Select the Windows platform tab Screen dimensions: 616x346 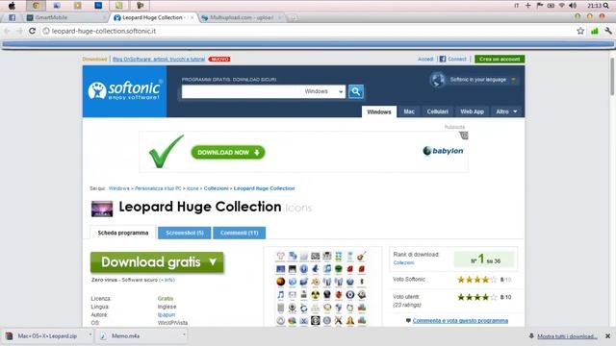coord(379,111)
